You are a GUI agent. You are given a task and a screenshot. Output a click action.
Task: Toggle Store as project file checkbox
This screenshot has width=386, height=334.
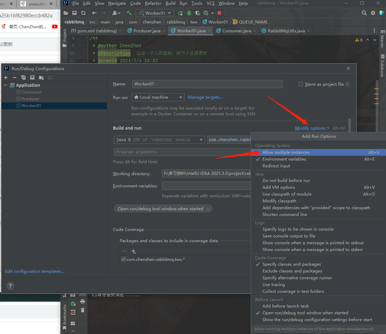pos(301,84)
